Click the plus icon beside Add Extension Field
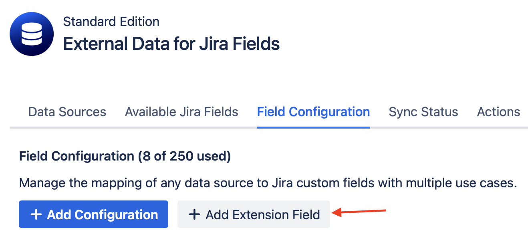Screen dimensions: 528x238 point(194,214)
